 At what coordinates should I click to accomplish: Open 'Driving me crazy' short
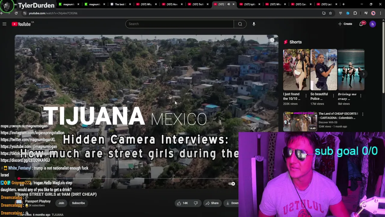point(351,70)
